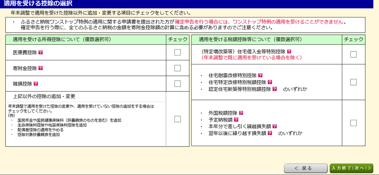379x175 pixels.
Task: Open help icon beside 予定納税額
Action: pos(236,120)
